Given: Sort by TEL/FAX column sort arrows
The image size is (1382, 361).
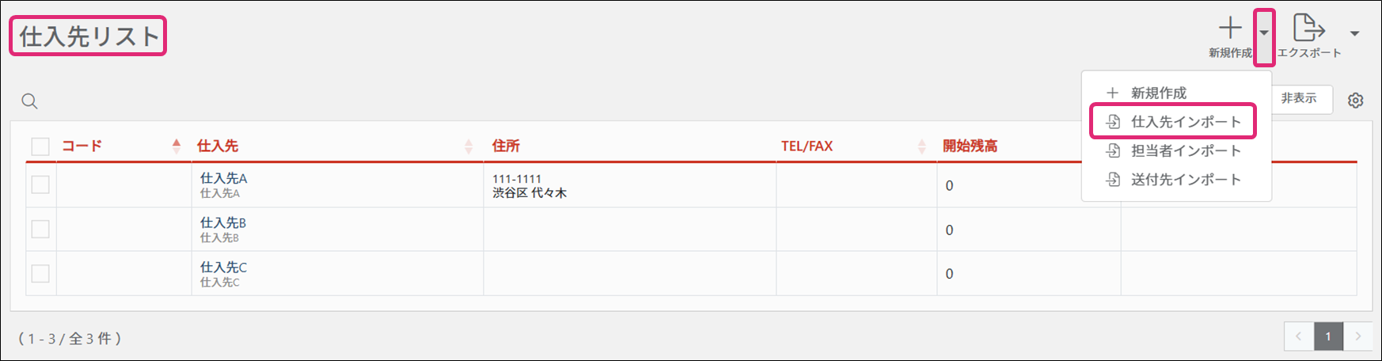Looking at the screenshot, I should coord(922,146).
